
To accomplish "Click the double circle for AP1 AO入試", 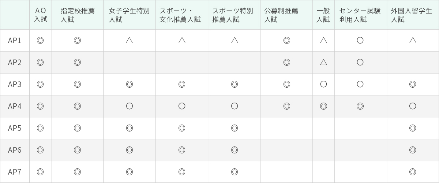I will click(40, 41).
